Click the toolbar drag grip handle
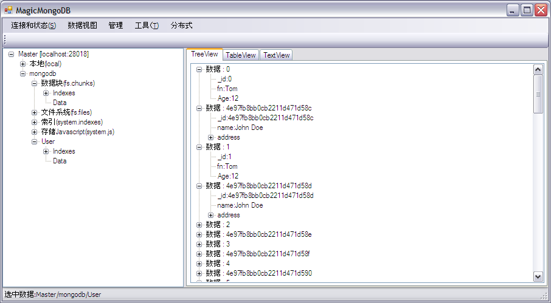The image size is (551, 303). [5, 39]
